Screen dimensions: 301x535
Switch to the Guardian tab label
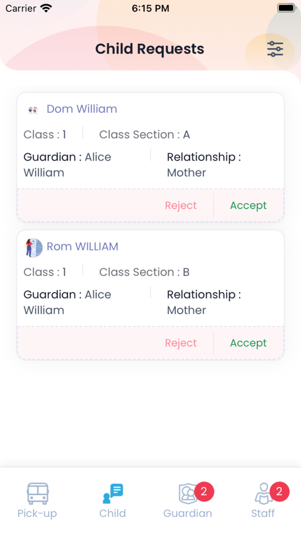coord(188,513)
